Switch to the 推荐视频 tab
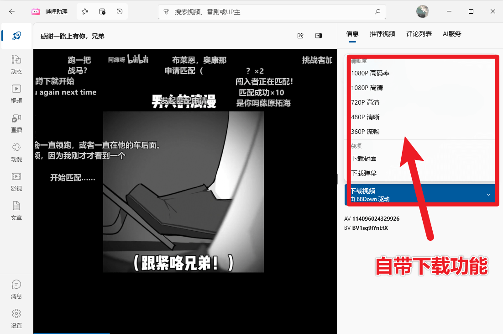503x334 pixels. click(x=382, y=34)
